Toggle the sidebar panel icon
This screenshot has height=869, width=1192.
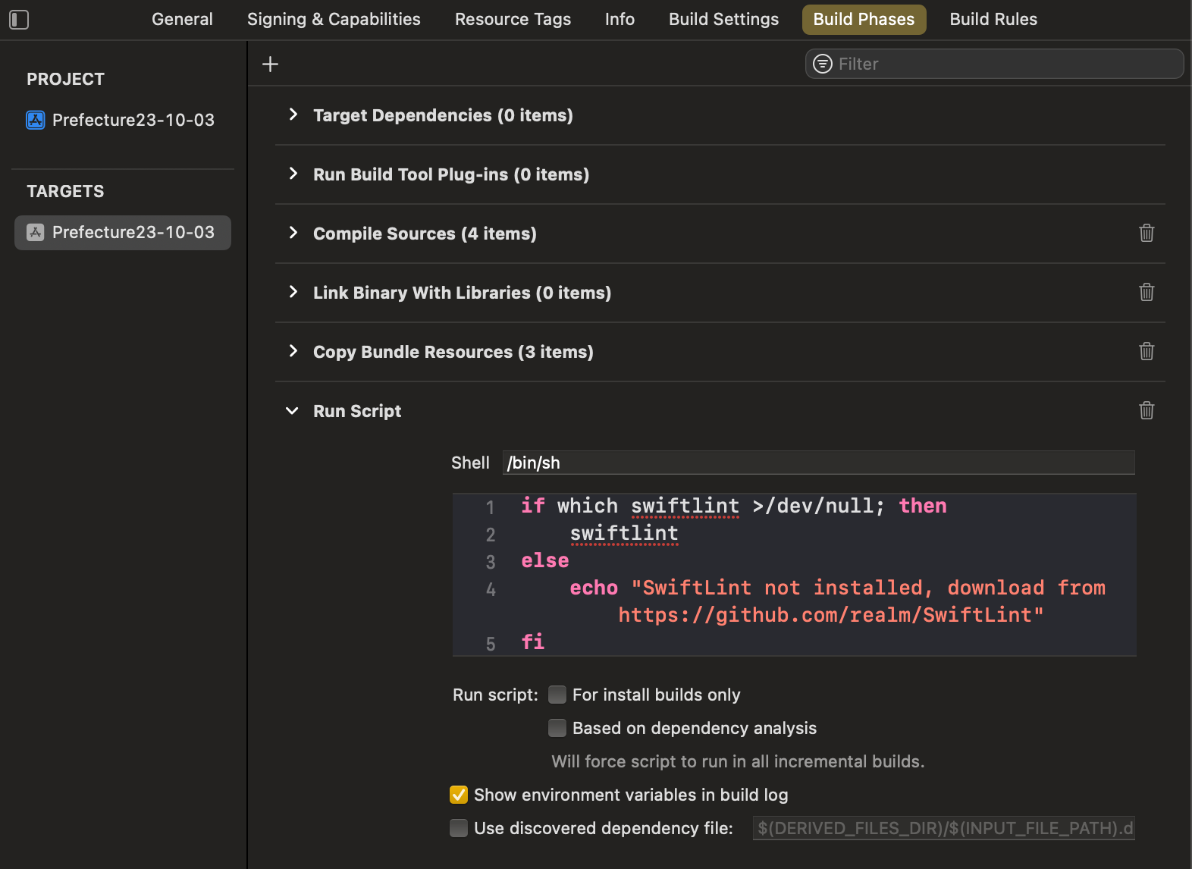(x=19, y=20)
